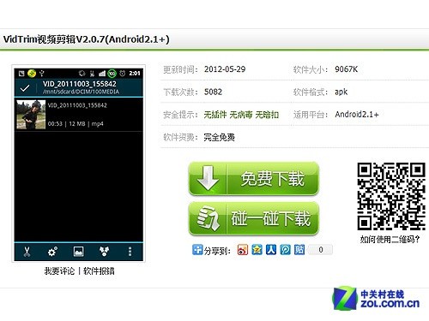Share to Baidu Tieba 贴 icon
The image size is (429, 321).
[x=299, y=250]
